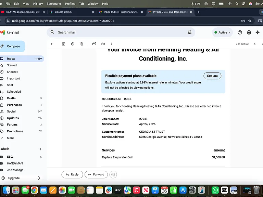Open the Bookmarks menu

tap(54, 4)
